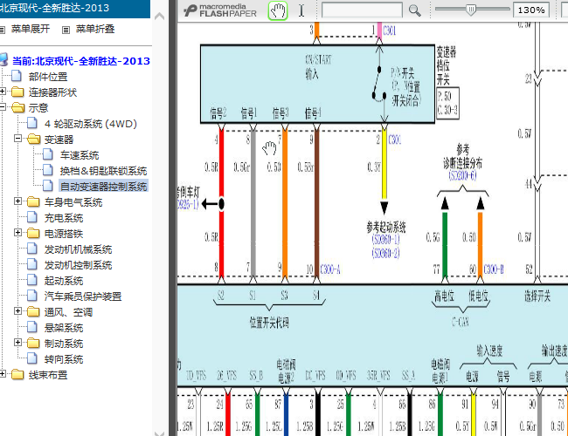The image size is (568, 436).
Task: Click the 变速器 open folder icon
Action: coord(33,139)
